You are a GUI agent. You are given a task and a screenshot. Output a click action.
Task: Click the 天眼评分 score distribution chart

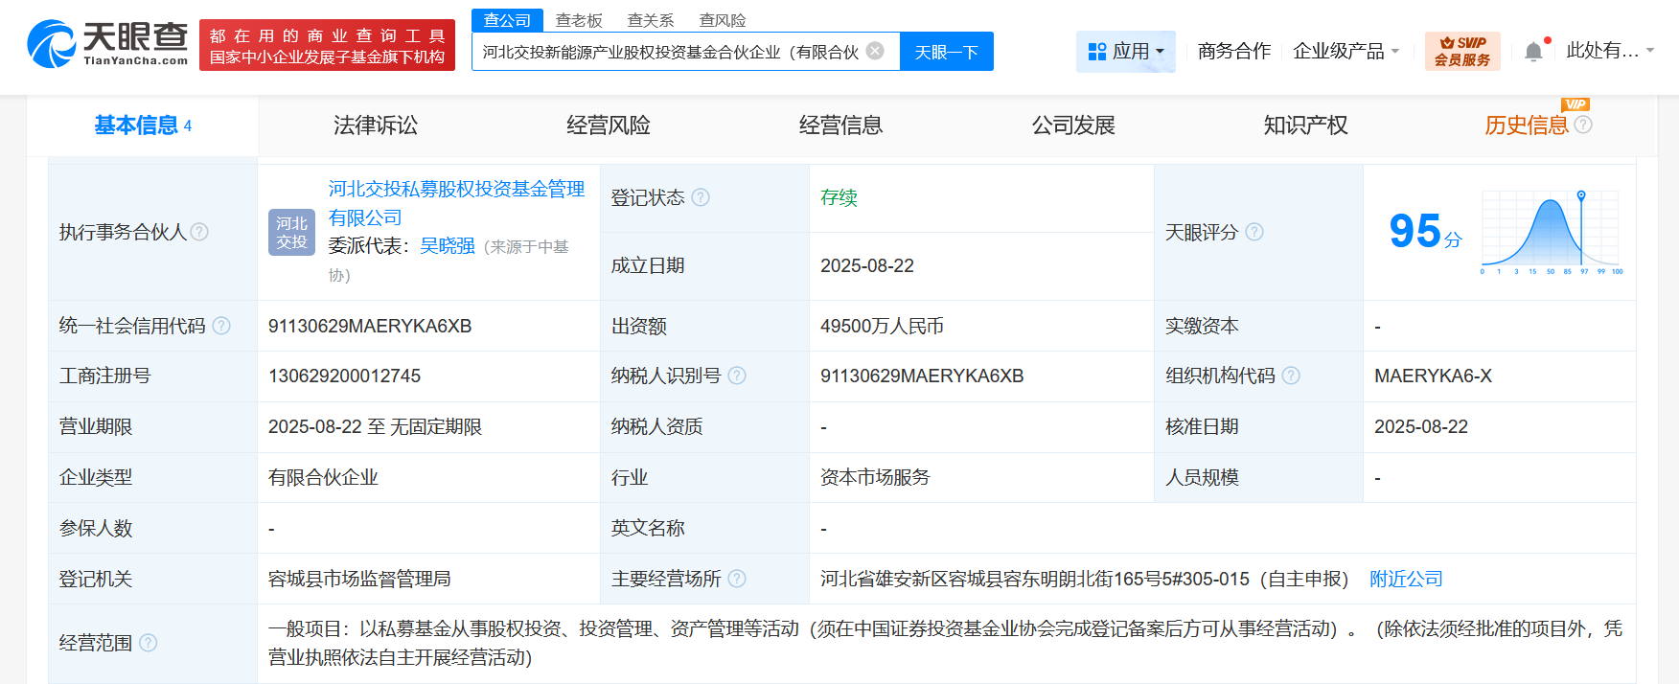point(1551,232)
